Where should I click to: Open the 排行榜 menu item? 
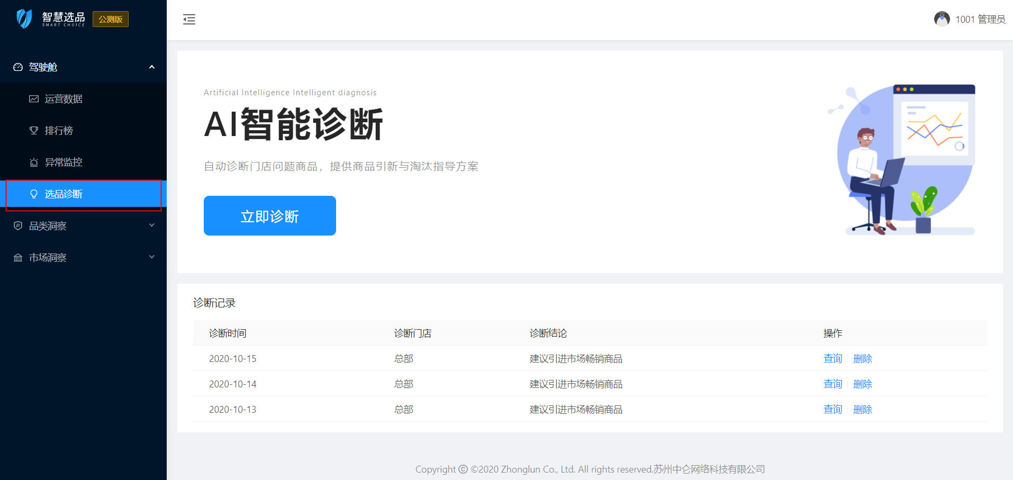coord(59,131)
